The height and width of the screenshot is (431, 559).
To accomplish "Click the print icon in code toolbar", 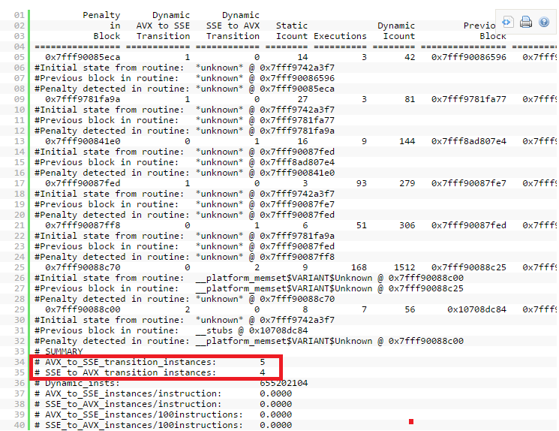I will 526,22.
